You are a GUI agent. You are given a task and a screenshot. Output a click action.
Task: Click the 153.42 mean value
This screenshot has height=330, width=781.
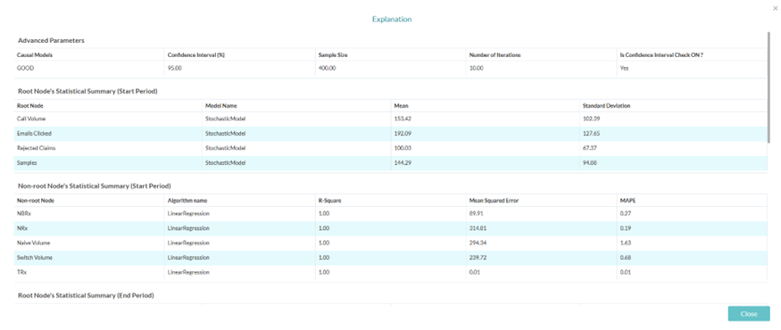(x=402, y=119)
